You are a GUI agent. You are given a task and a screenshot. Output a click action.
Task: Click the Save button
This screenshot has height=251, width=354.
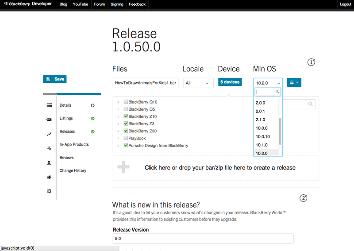tap(54, 79)
